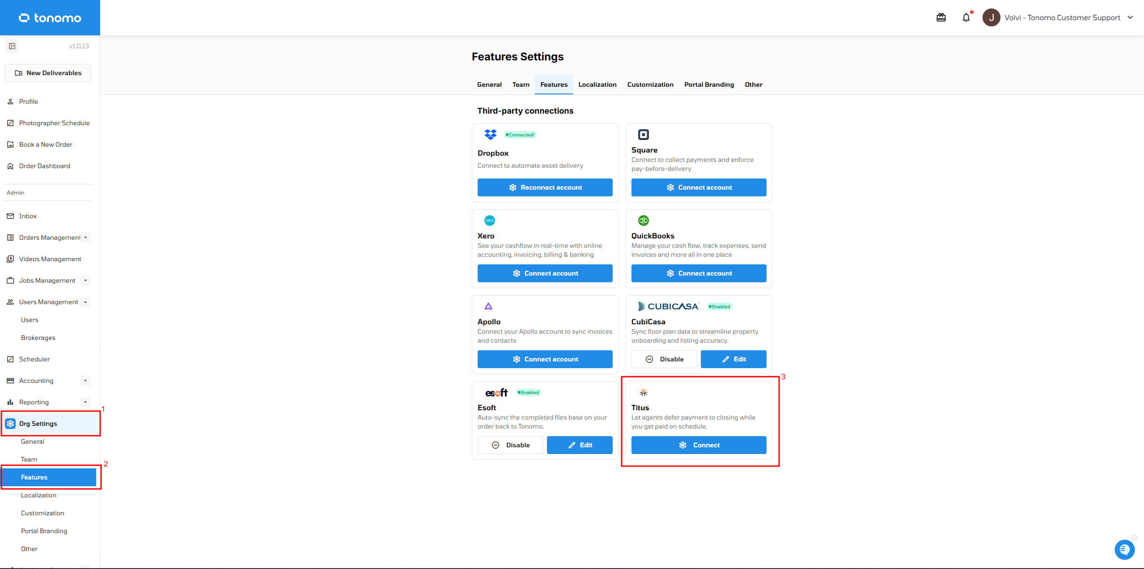This screenshot has width=1144, height=569.
Task: Click the CubiCasa logo
Action: click(668, 306)
